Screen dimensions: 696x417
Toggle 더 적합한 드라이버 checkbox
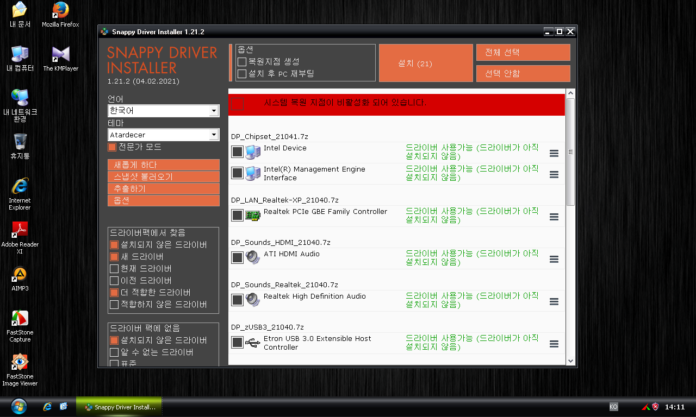(x=114, y=293)
